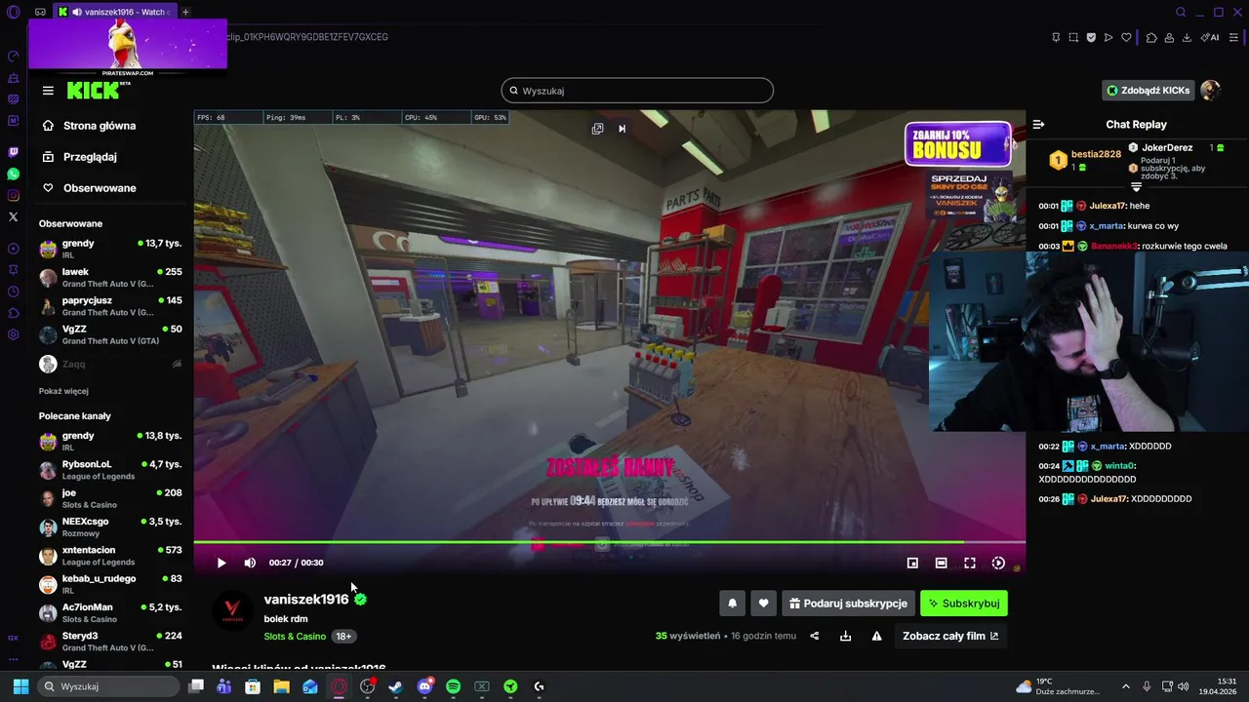Open Opera tab search magnifier
The image size is (1249, 702).
[x=1181, y=12]
